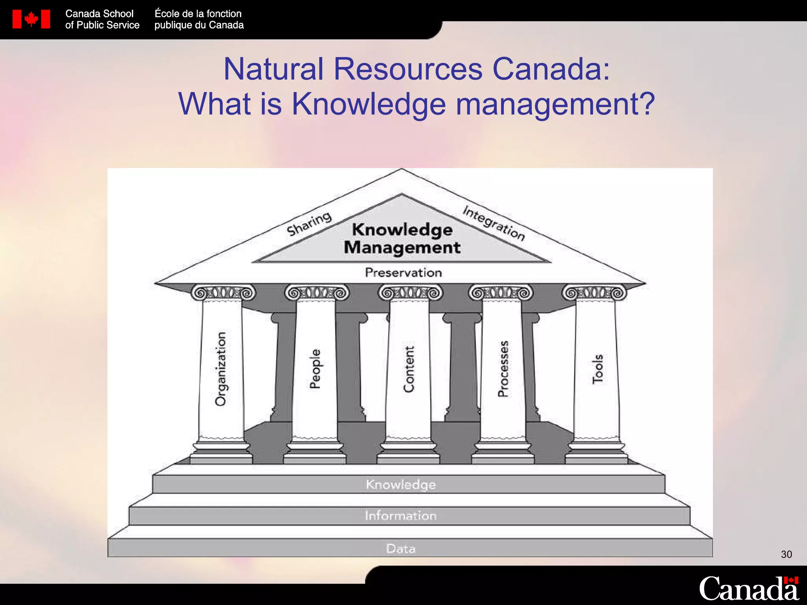Click the "Knowledge Management" pediment label
The height and width of the screenshot is (605, 807).
402,239
